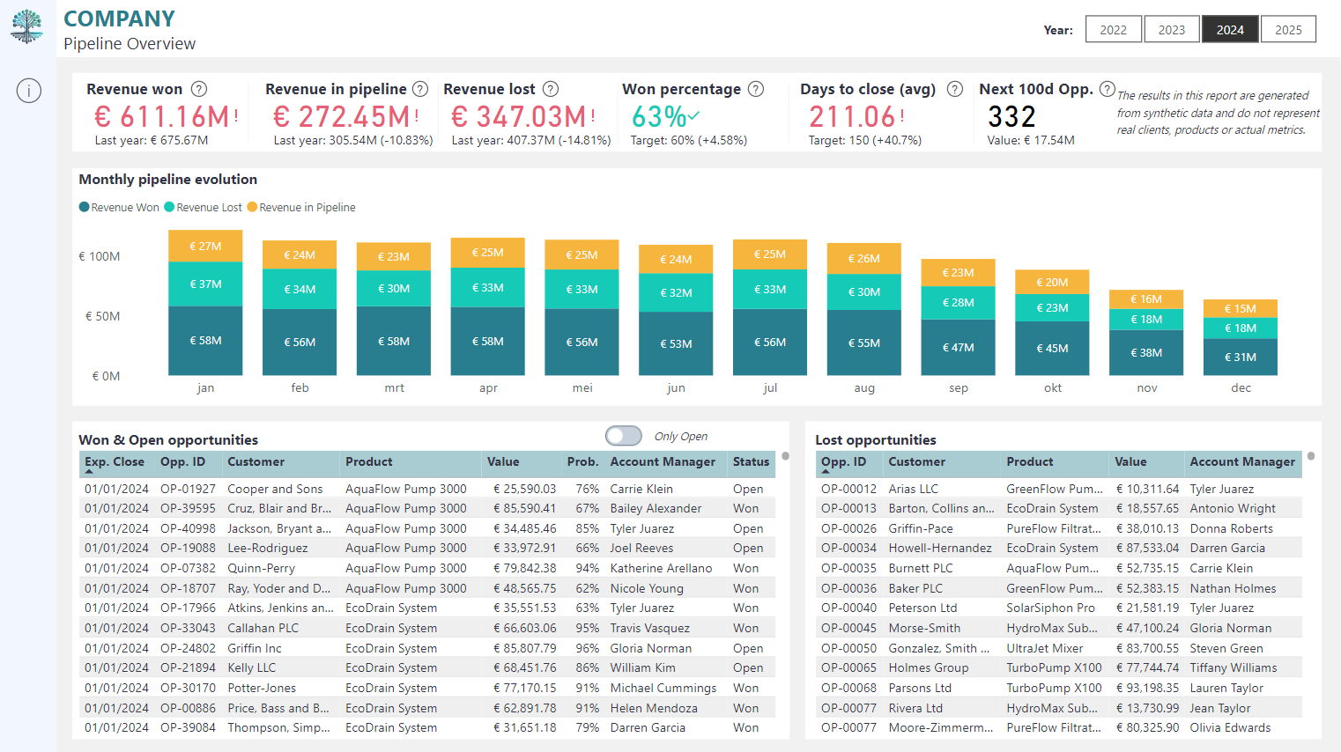Viewport: 1341px width, 752px height.
Task: Open help icon beside Revenue in pipeline
Action: [x=420, y=89]
